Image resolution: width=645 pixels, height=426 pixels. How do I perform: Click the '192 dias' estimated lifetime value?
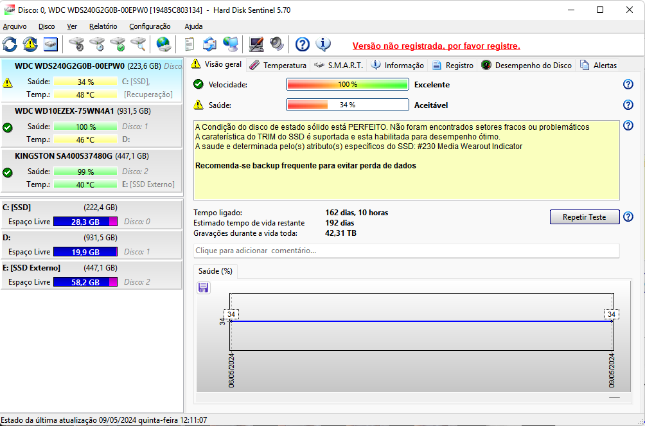[340, 223]
